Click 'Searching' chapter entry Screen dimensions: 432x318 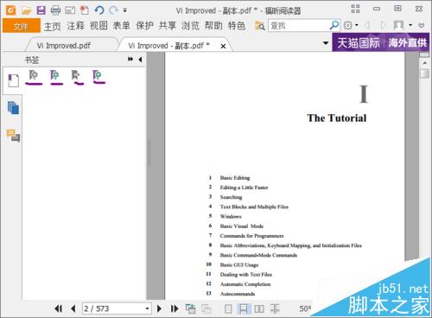(231, 197)
